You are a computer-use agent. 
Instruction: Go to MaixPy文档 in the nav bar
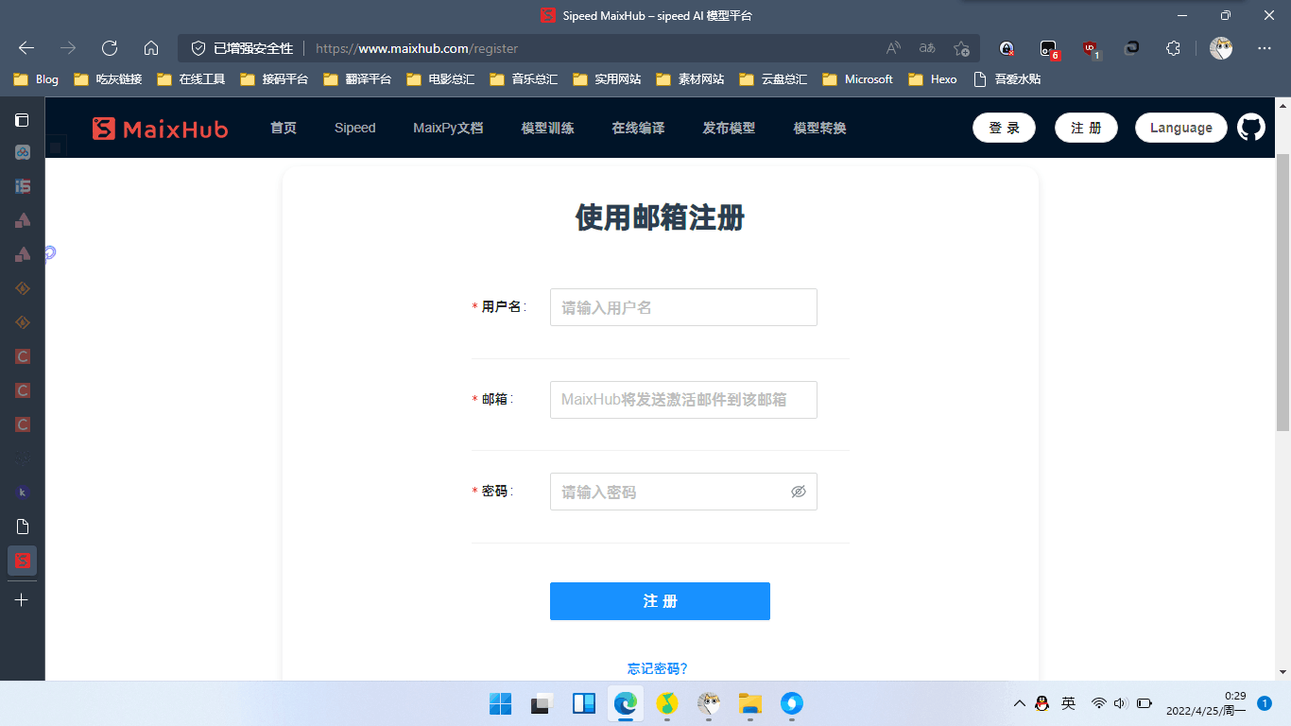point(448,128)
